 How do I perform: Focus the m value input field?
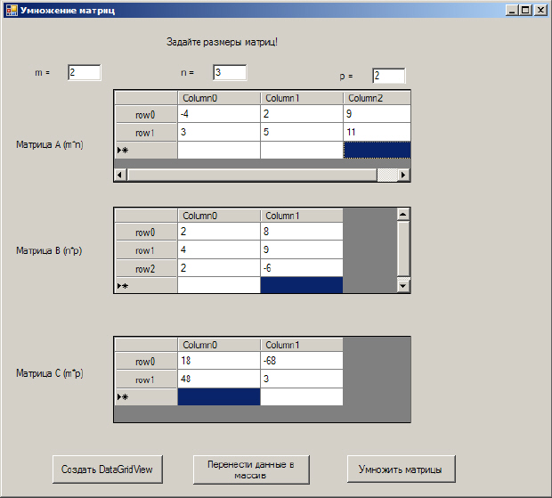(85, 72)
